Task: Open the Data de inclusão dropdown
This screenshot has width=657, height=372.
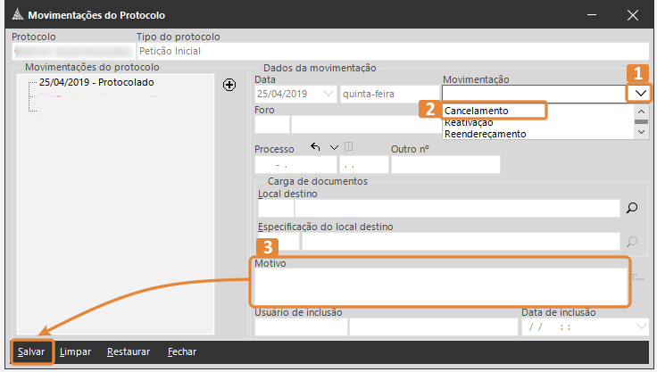Action: pos(640,327)
